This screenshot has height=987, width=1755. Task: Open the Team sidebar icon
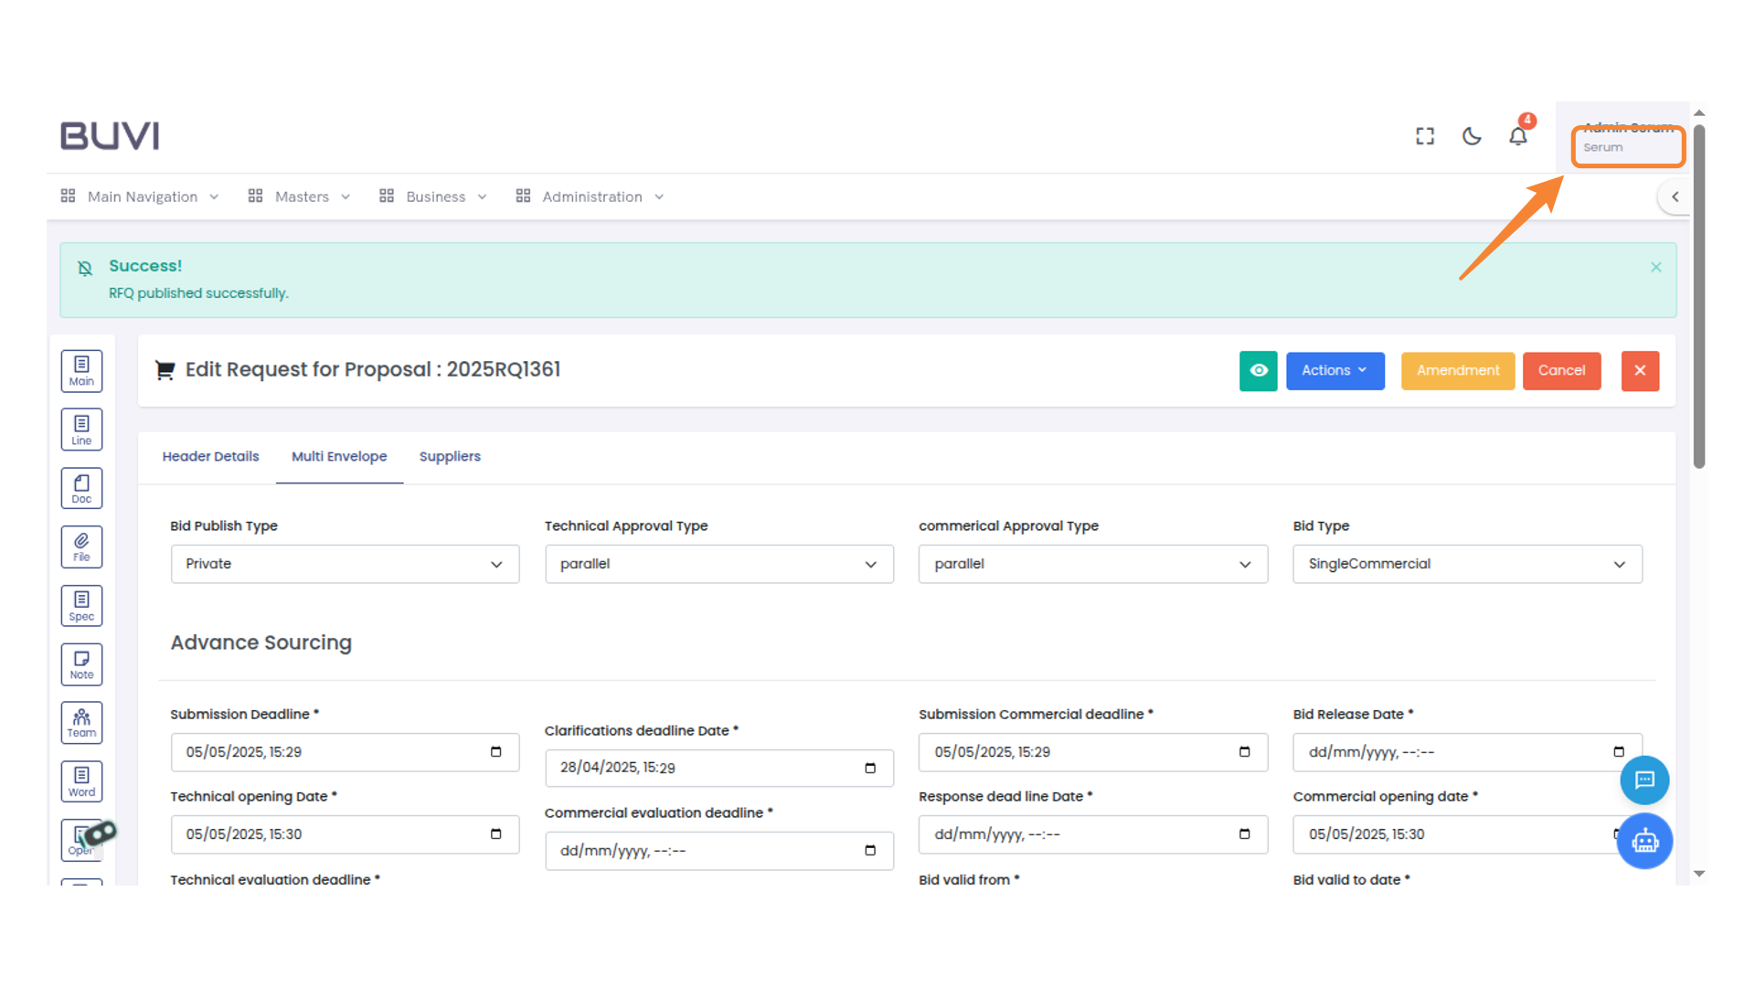pos(81,723)
